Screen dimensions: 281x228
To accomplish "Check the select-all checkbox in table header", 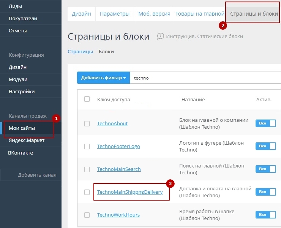I will click(x=87, y=99).
